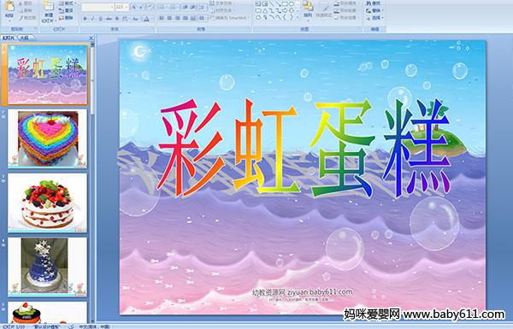The image size is (513, 329).
Task: Click the Arrange shapes icon
Action: [308, 9]
